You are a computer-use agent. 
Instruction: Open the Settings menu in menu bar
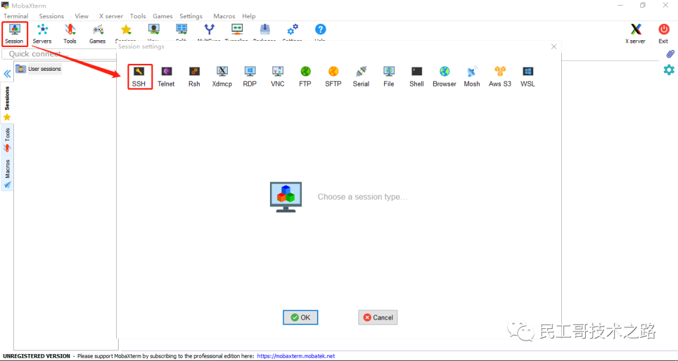[x=191, y=16]
